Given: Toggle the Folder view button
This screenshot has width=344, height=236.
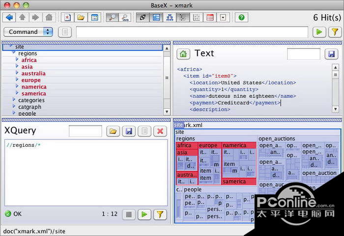Looking at the screenshot, I should point(183,17).
